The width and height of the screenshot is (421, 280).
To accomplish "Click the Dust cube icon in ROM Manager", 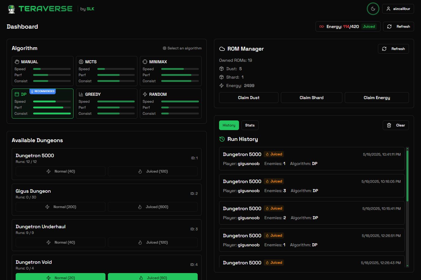I will click(x=221, y=69).
